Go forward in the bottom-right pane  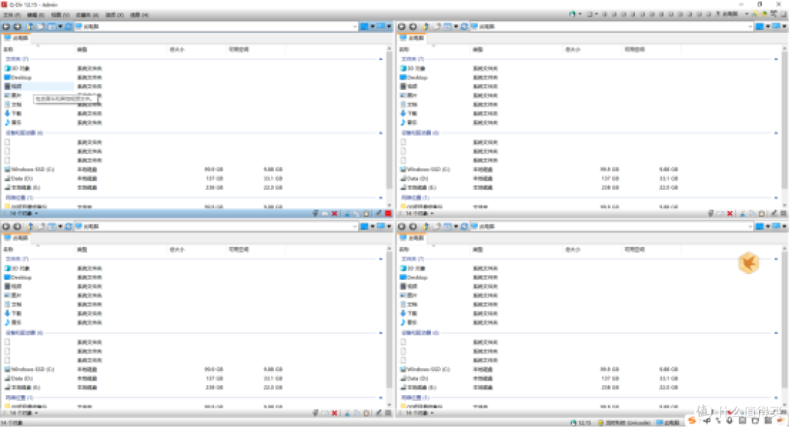(x=413, y=226)
